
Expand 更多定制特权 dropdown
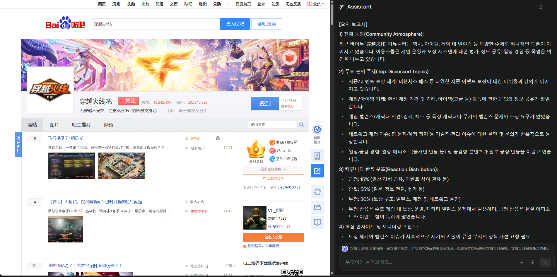point(273,169)
